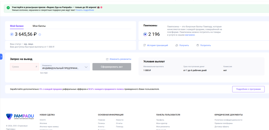The width and height of the screenshot is (269, 130).
Task: Click the Потратить link
Action: click(205, 45)
